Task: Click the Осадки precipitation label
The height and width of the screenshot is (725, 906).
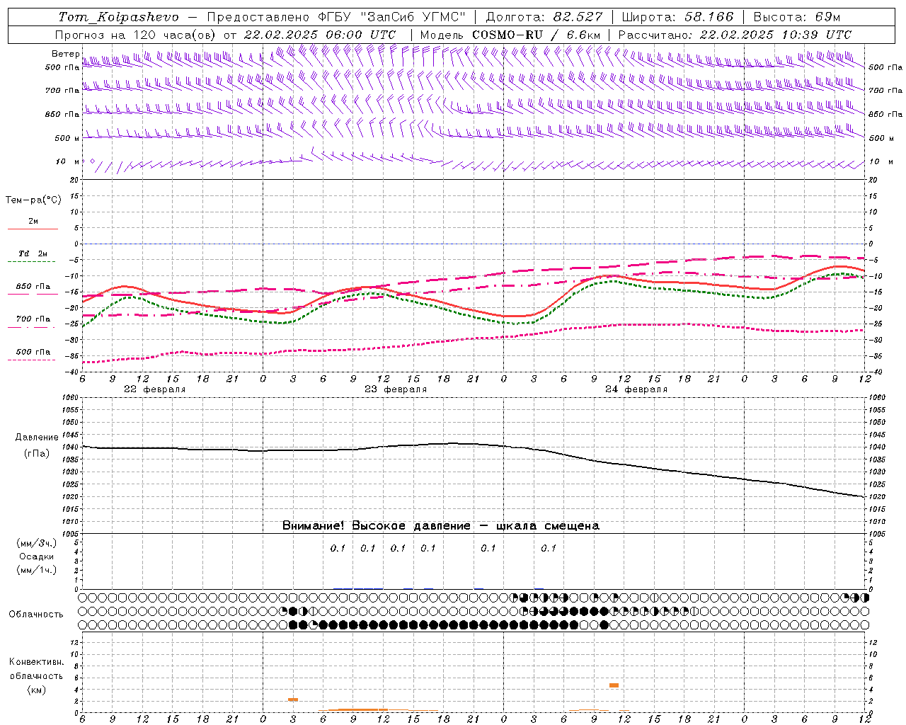Action: 37,557
